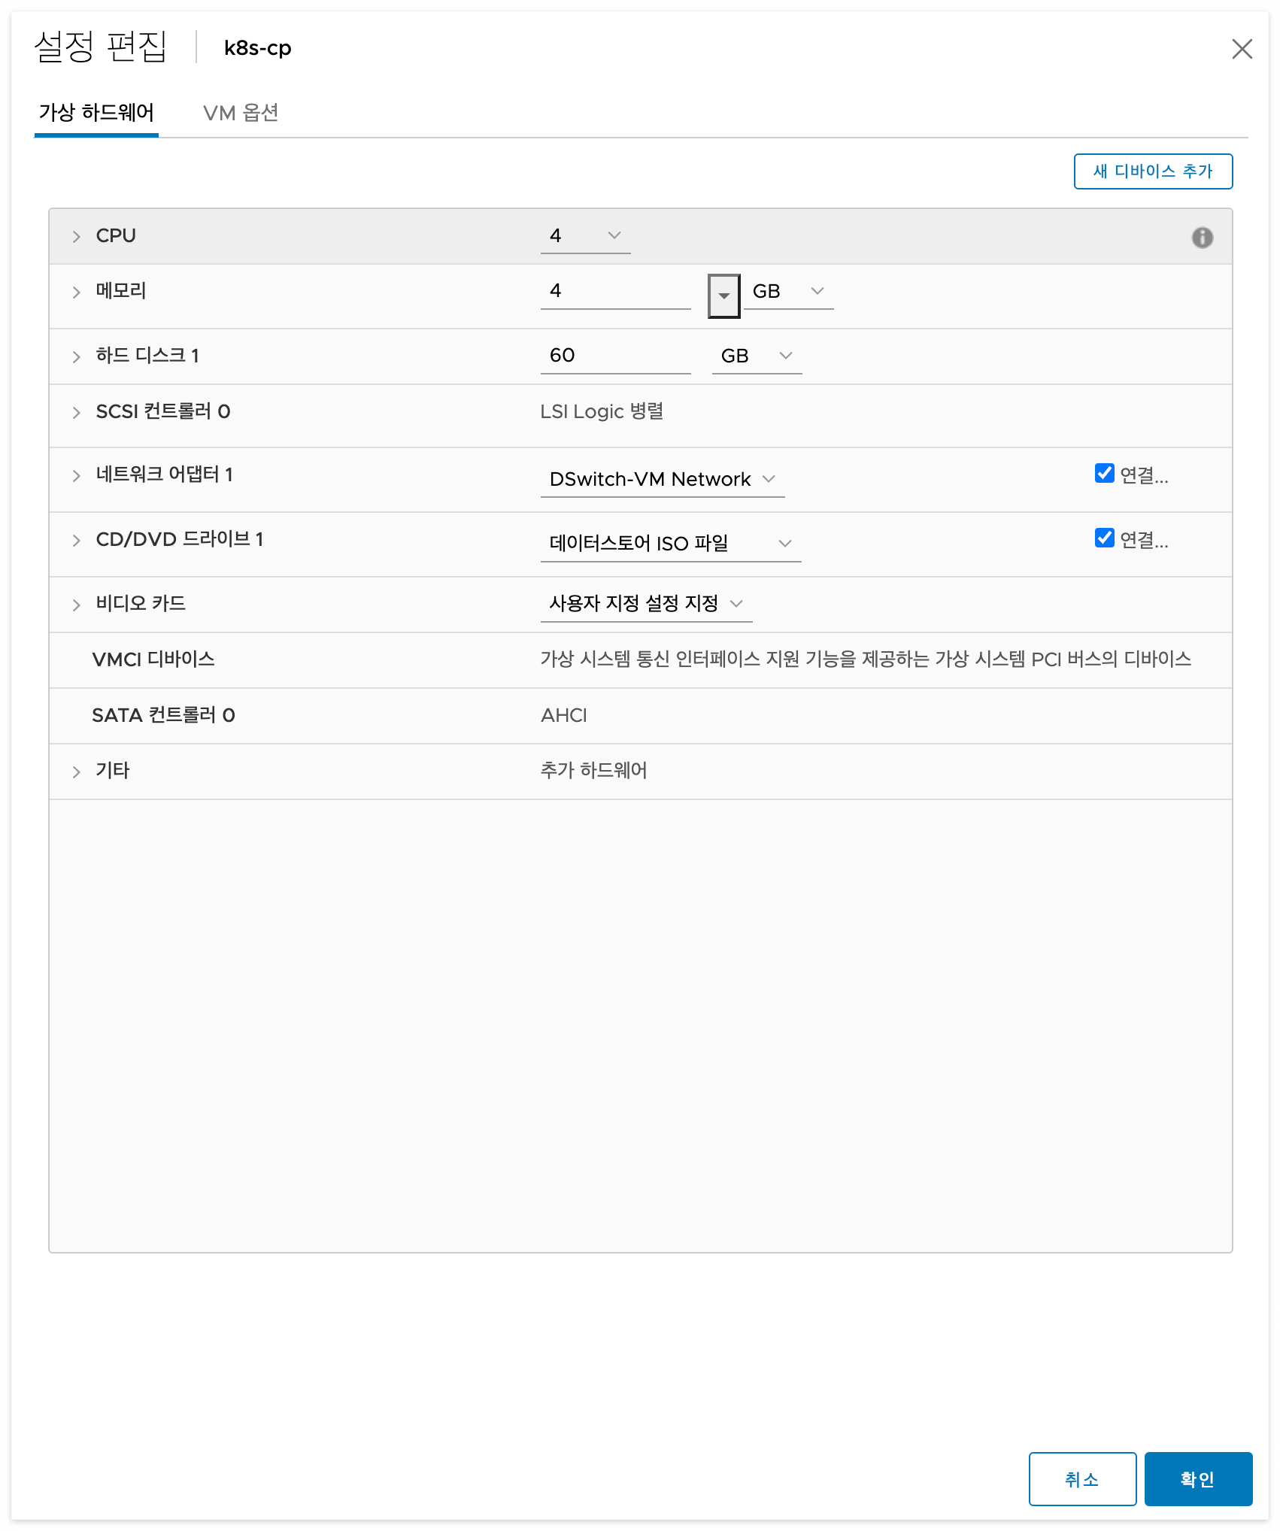
Task: Switch to VM 옵션 tab
Action: click(x=241, y=113)
